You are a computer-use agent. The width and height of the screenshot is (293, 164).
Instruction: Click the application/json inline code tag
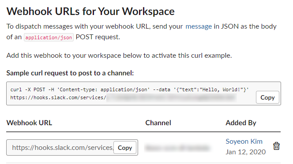click(49, 37)
